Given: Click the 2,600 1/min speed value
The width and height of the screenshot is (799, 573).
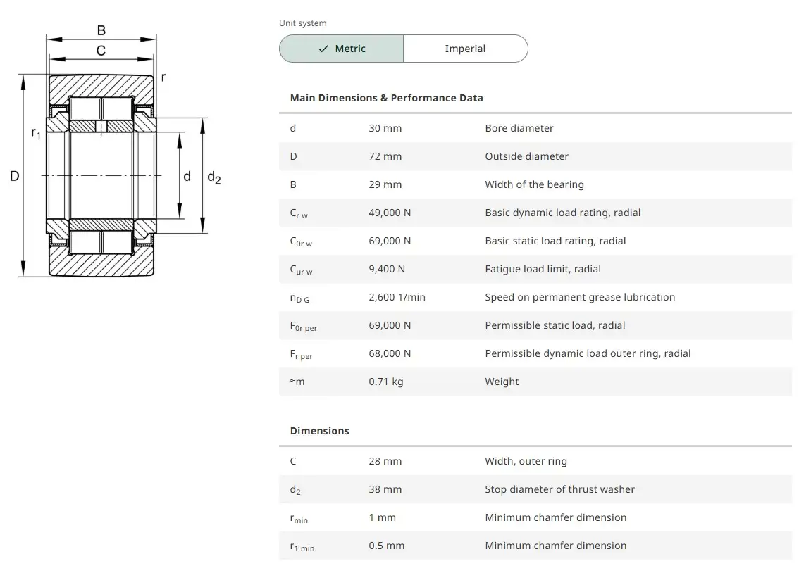Looking at the screenshot, I should pos(397,297).
